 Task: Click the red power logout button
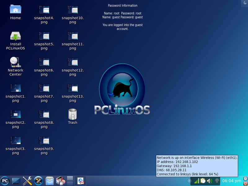coord(246,183)
